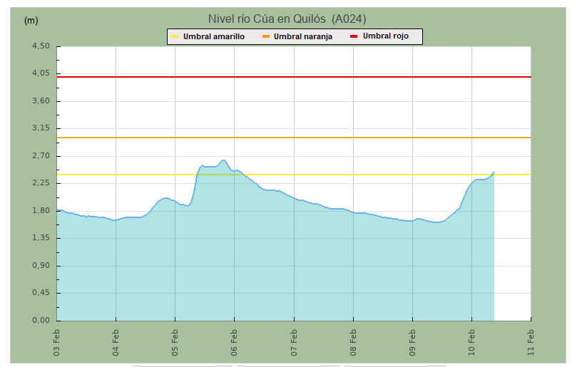Toggle the 'Umbral rojo' legend label
This screenshot has height=367, width=572.
(386, 36)
